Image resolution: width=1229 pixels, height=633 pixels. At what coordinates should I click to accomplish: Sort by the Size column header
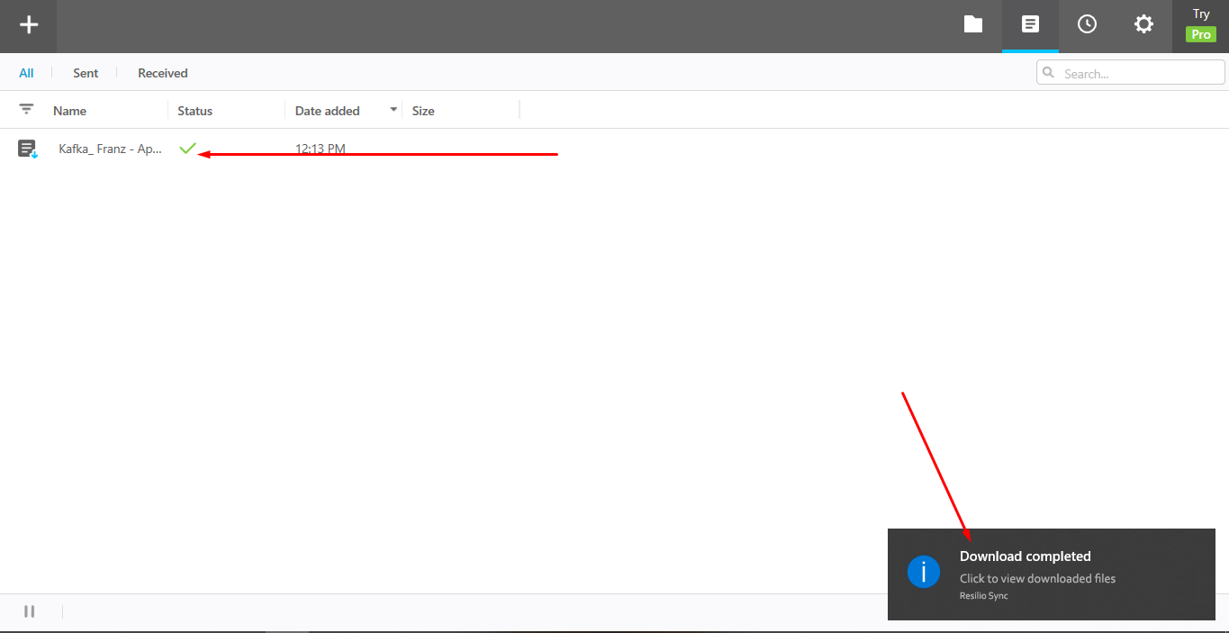pyautogui.click(x=422, y=110)
